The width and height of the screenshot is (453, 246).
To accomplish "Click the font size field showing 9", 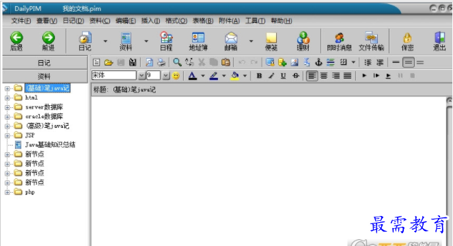I will 154,75.
